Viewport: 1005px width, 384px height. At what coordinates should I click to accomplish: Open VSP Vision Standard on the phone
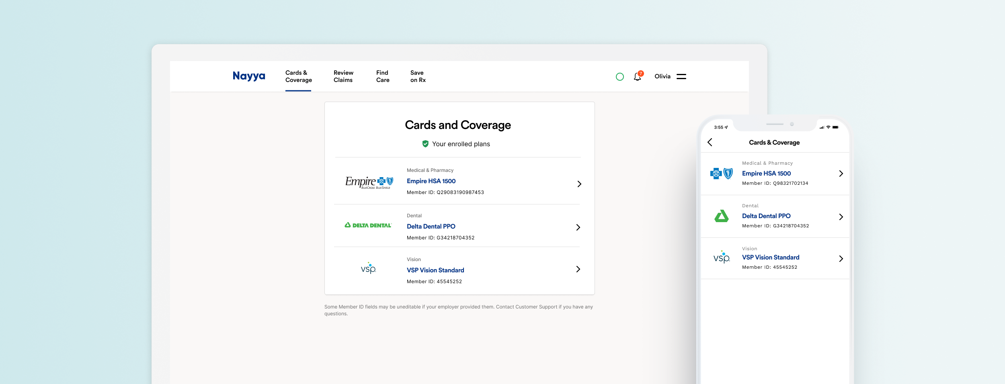pyautogui.click(x=771, y=257)
